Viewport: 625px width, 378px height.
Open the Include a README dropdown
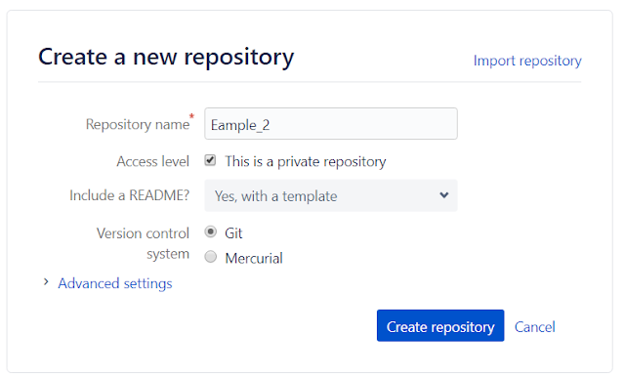[x=331, y=195]
